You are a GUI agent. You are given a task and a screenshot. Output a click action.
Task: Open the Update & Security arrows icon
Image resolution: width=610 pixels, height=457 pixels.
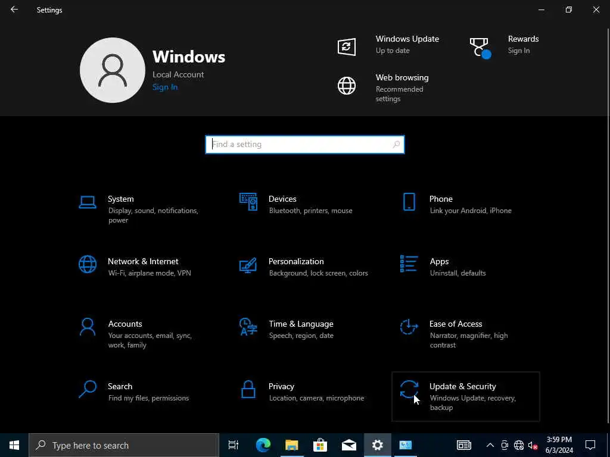(409, 389)
